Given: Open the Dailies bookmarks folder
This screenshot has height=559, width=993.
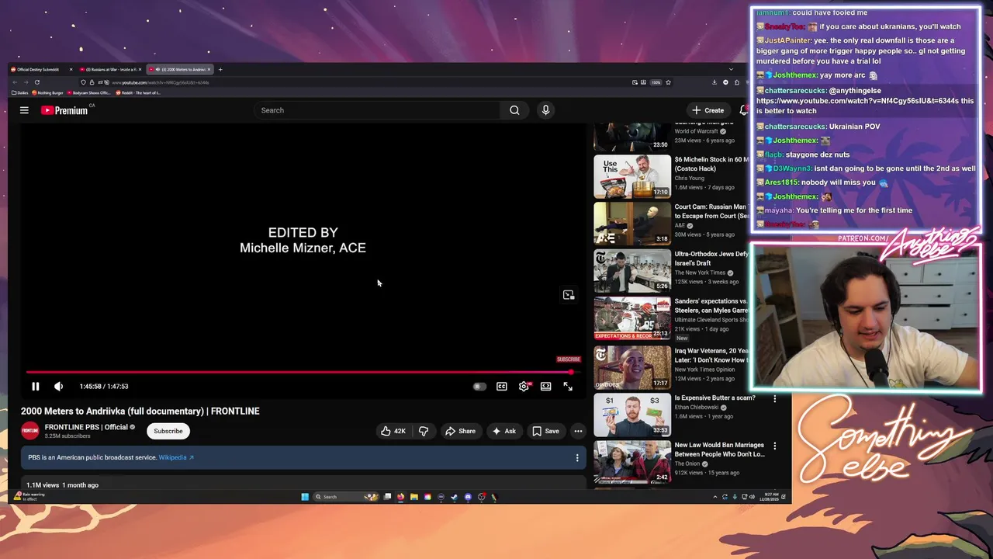Looking at the screenshot, I should point(20,92).
